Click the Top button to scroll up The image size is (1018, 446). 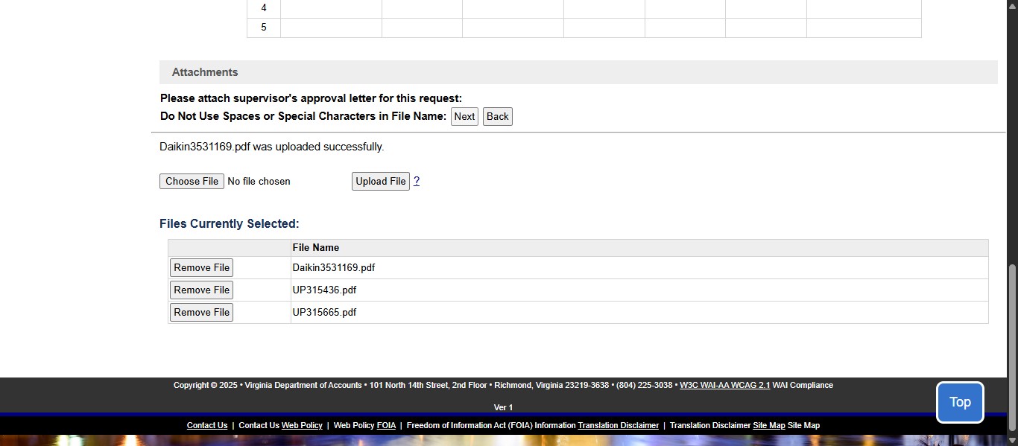[960, 402]
